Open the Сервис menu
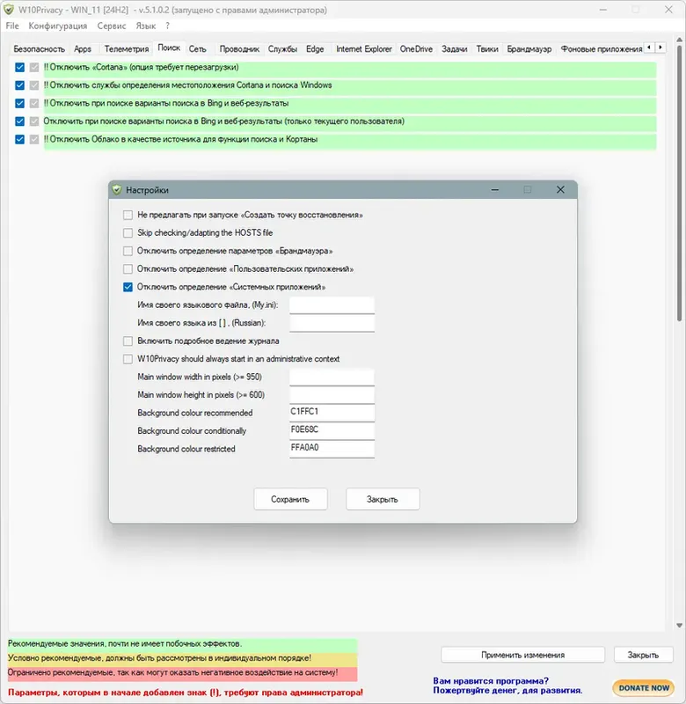686x704 pixels. click(x=112, y=26)
